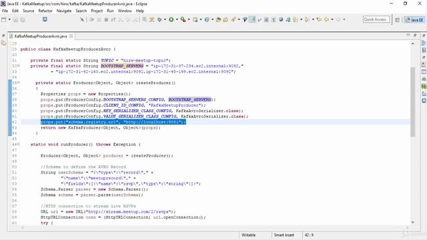Click the New file toolbar icon
This screenshot has width=427, height=240.
4,19
